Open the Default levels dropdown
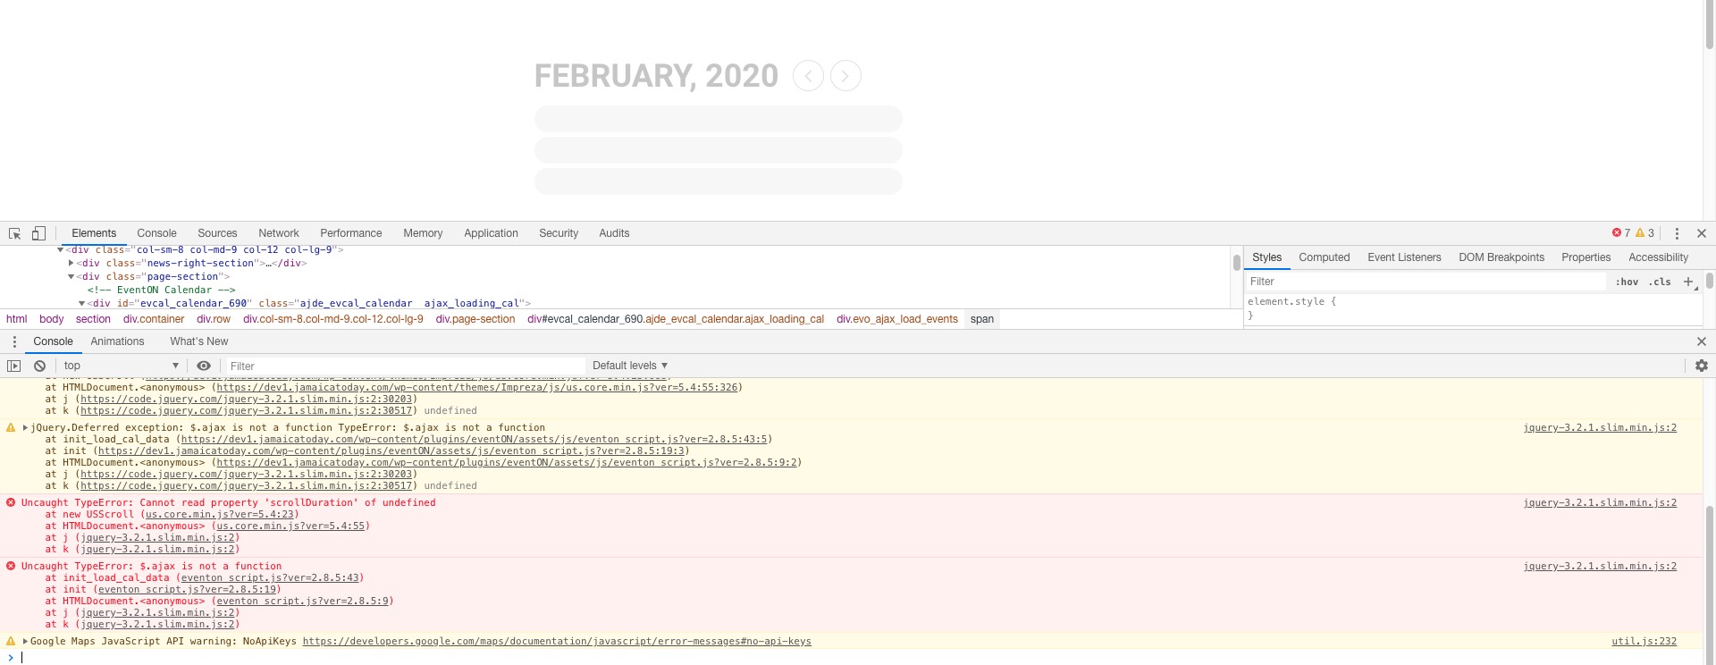The height and width of the screenshot is (665, 1716). point(629,366)
